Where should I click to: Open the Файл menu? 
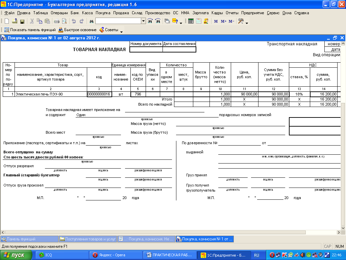coord(9,13)
